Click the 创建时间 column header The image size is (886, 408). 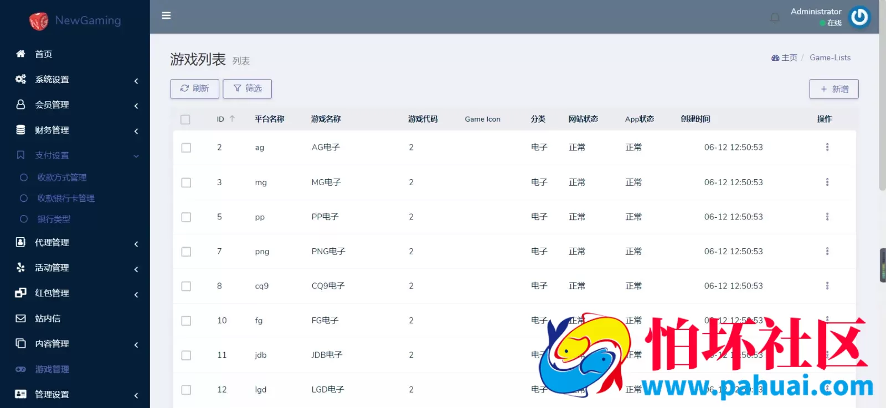click(695, 119)
